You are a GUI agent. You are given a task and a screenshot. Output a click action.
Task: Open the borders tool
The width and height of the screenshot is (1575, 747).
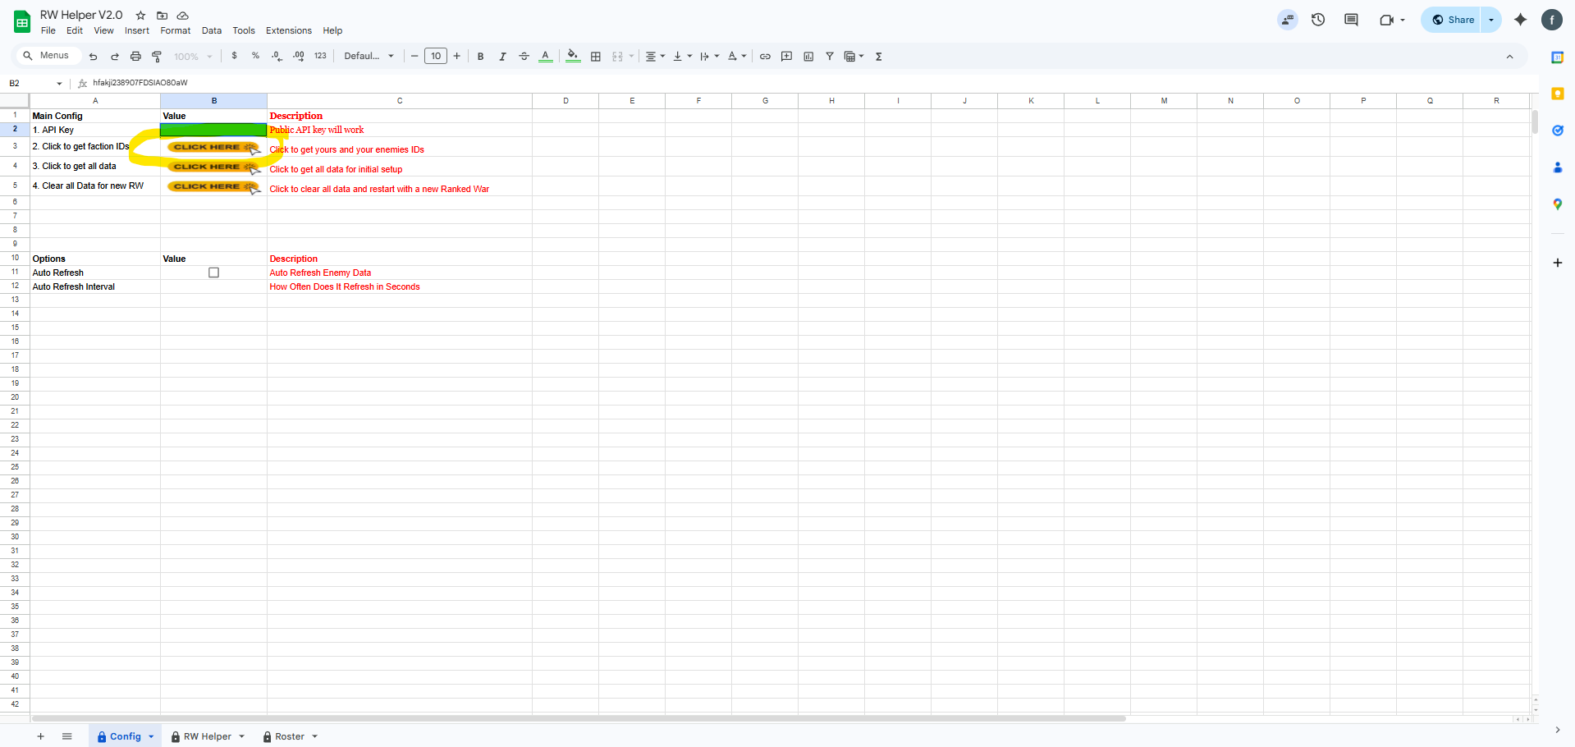click(596, 57)
